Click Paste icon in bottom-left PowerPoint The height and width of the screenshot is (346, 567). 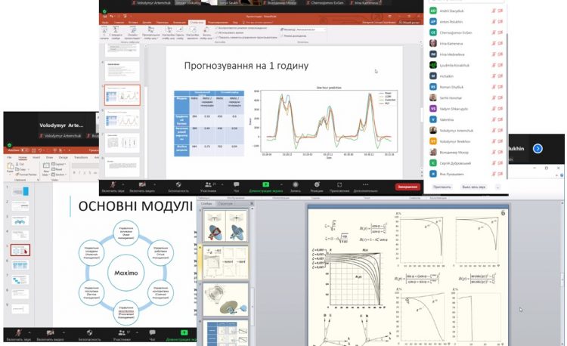click(11, 168)
